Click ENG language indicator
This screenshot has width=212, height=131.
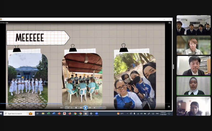point(157,114)
